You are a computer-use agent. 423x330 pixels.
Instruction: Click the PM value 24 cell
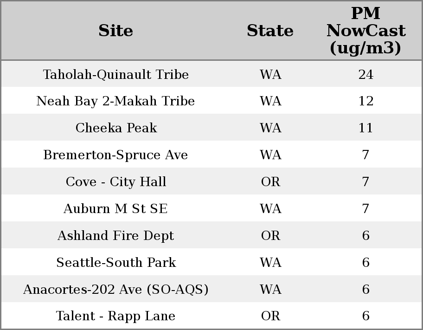365,74
